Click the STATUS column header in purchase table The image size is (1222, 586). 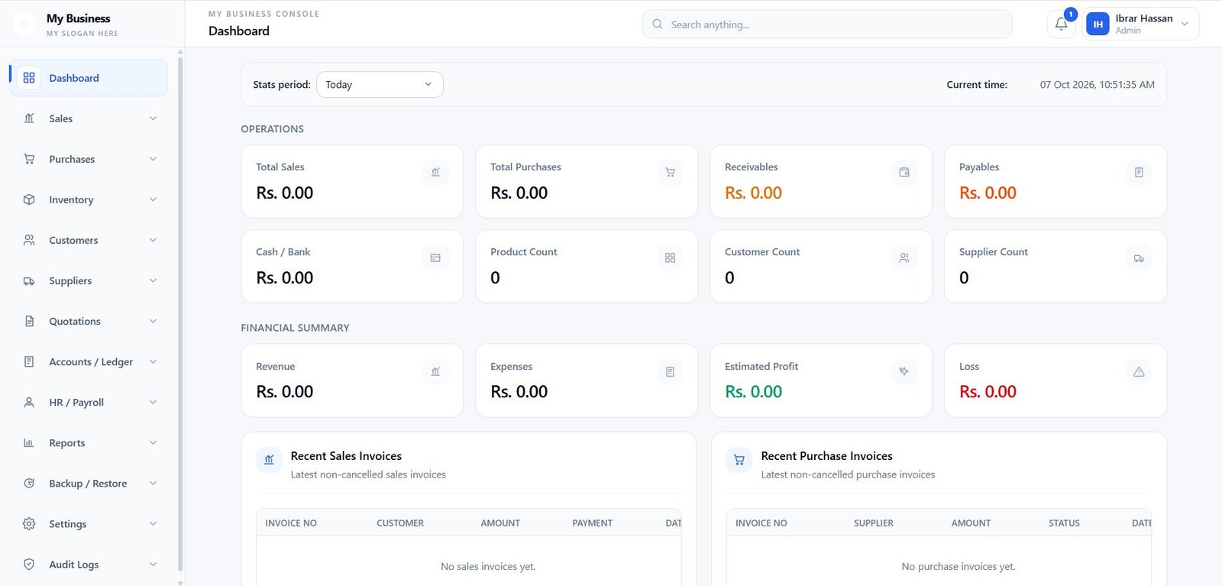point(1064,523)
